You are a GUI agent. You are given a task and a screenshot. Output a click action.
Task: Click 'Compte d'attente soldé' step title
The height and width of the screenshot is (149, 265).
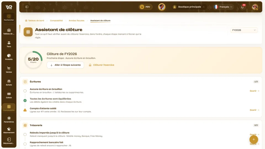click(x=43, y=108)
